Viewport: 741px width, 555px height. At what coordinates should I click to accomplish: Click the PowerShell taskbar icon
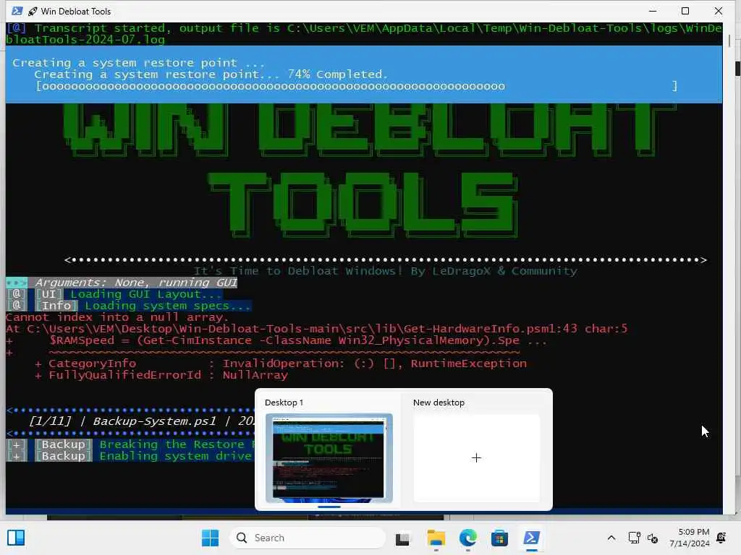click(x=532, y=538)
